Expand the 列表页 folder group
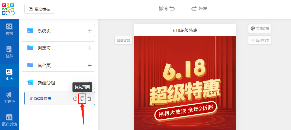This screenshot has width=291, height=130. point(44,48)
